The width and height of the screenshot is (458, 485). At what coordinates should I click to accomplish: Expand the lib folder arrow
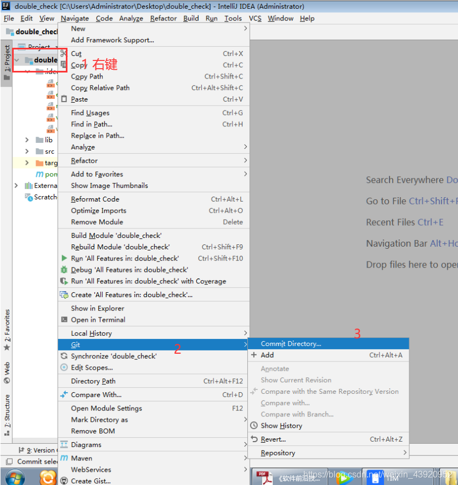[x=27, y=140]
